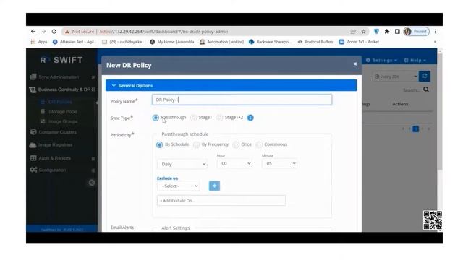Click the Not secure warning icon
Viewport: 463px width, 260px height.
[x=67, y=32]
